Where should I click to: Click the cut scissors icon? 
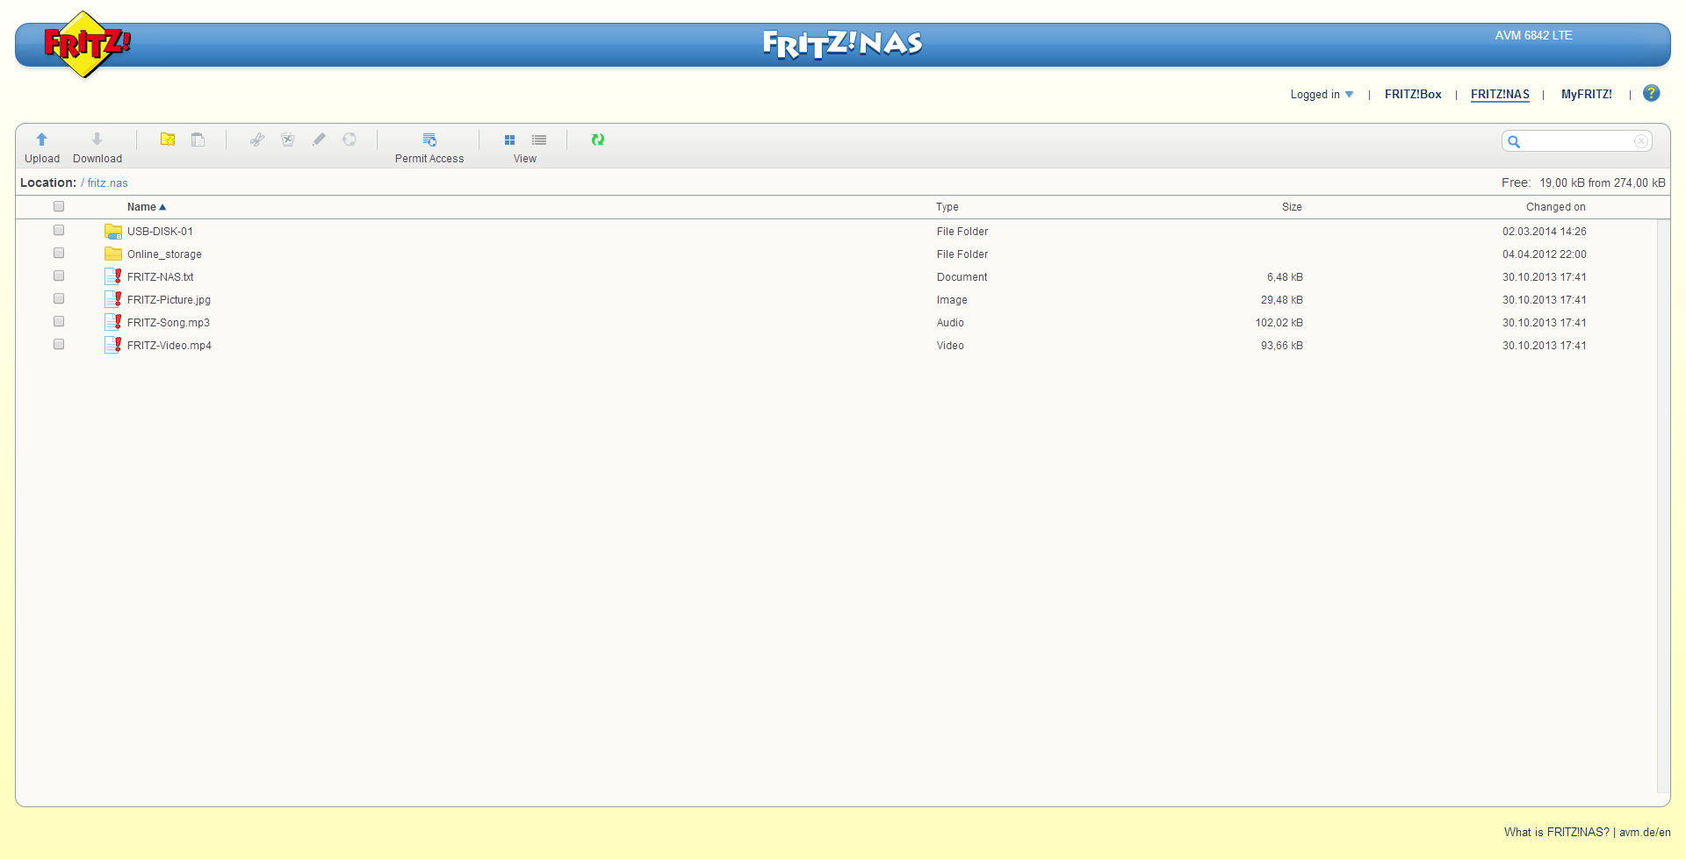tap(257, 140)
